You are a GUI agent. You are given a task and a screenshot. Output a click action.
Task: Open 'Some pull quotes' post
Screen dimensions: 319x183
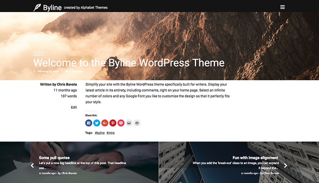click(x=54, y=158)
